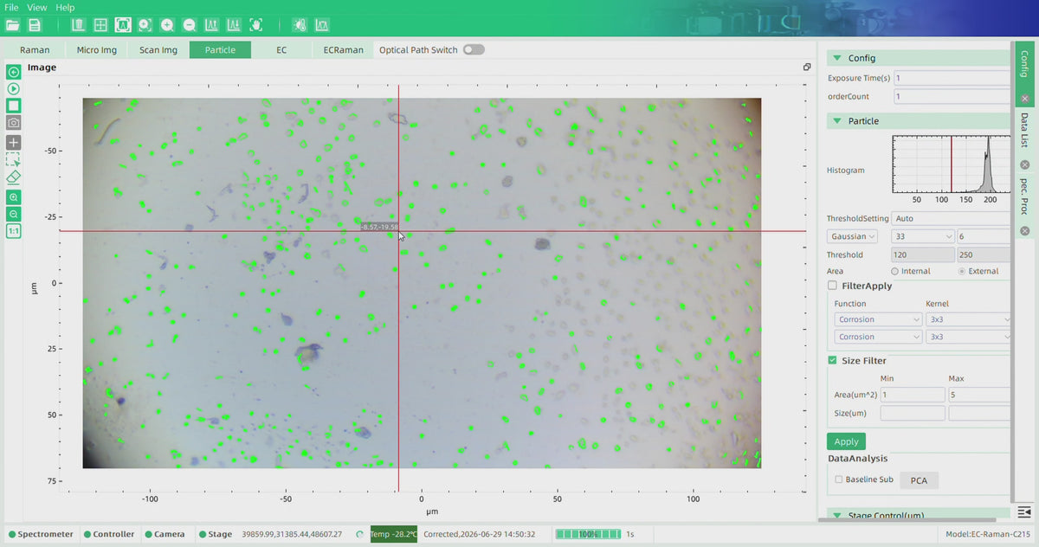Click the back arrow circle icon in the left sidebar
This screenshot has width=1039, height=547.
(13, 72)
